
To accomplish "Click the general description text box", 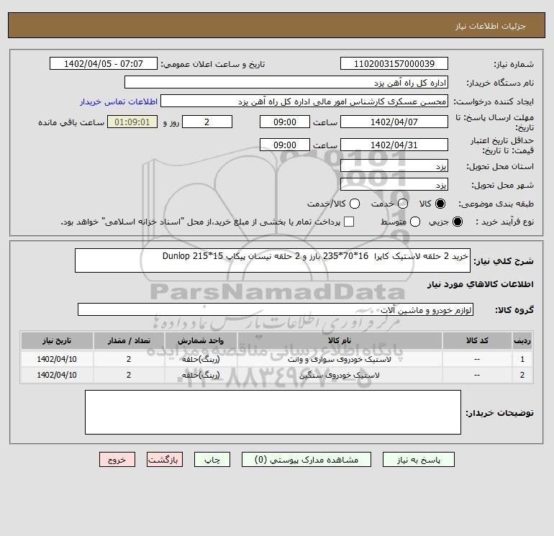I will 273,260.
